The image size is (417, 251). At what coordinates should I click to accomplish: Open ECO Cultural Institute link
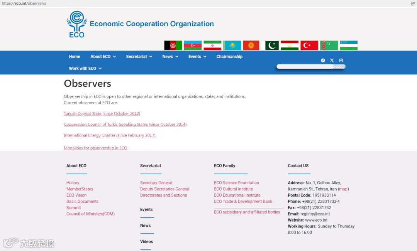point(234,189)
